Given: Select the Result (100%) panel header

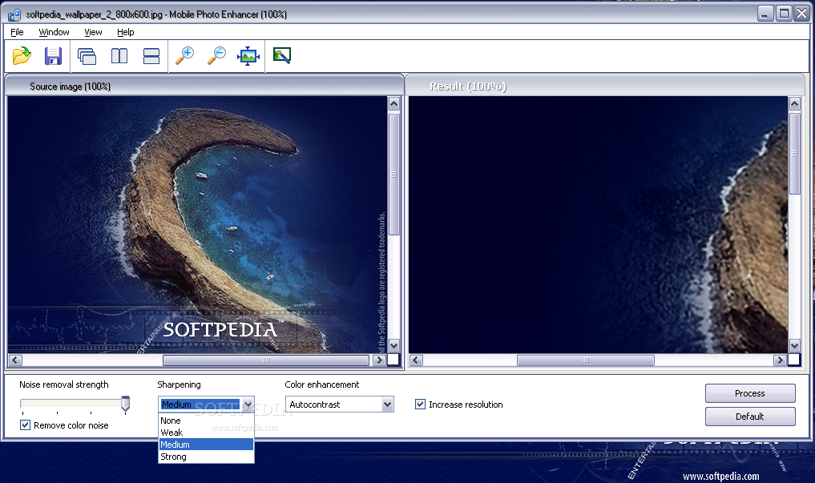Looking at the screenshot, I should point(606,86).
